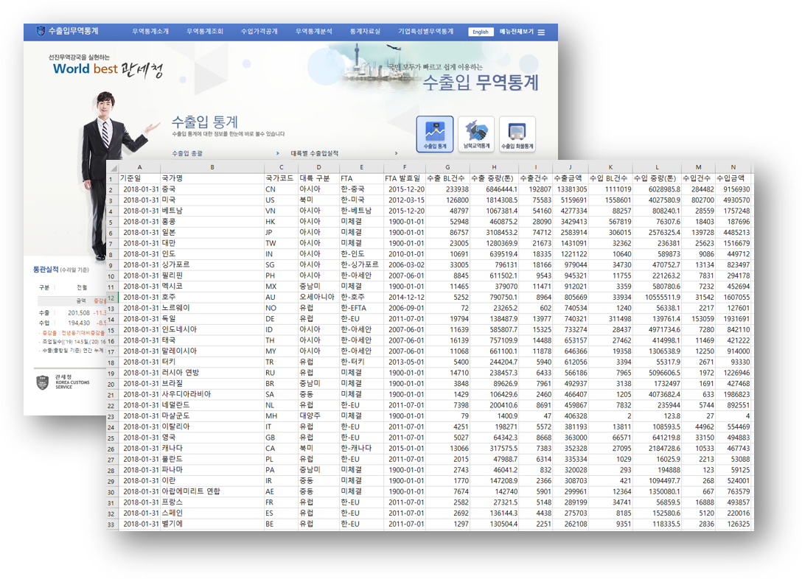Click the 수출입 통계 chart icon
Screen dimensions: 802x579
pyautogui.click(x=435, y=134)
